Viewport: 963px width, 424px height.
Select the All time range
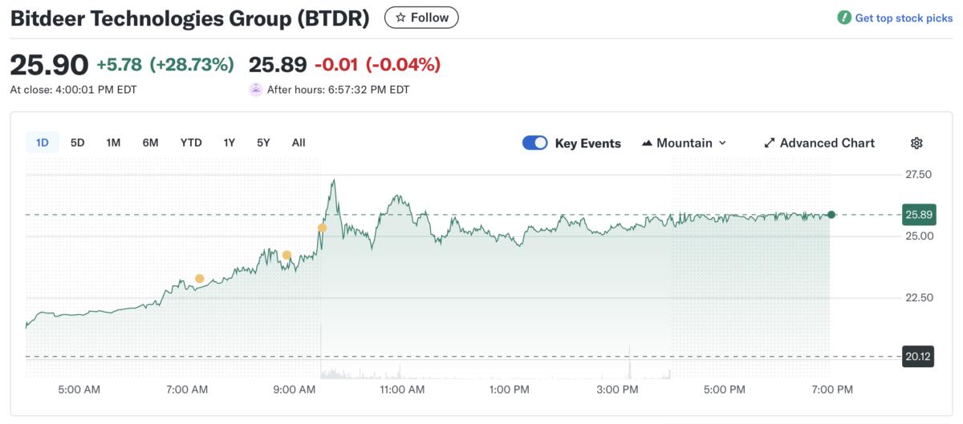299,143
